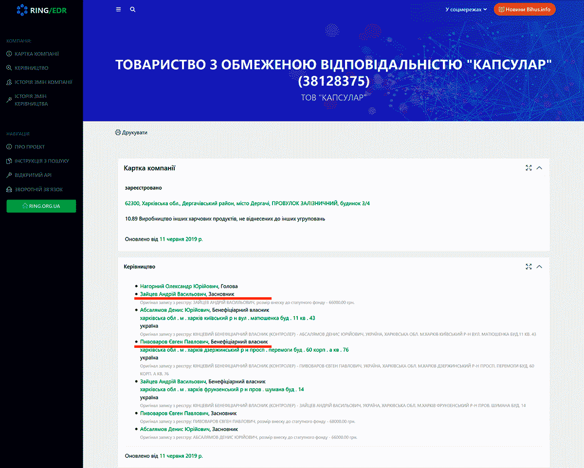This screenshot has height=468, width=584.
Task: Click date 11 червня 2019 in Керівництво
Action: 181,456
